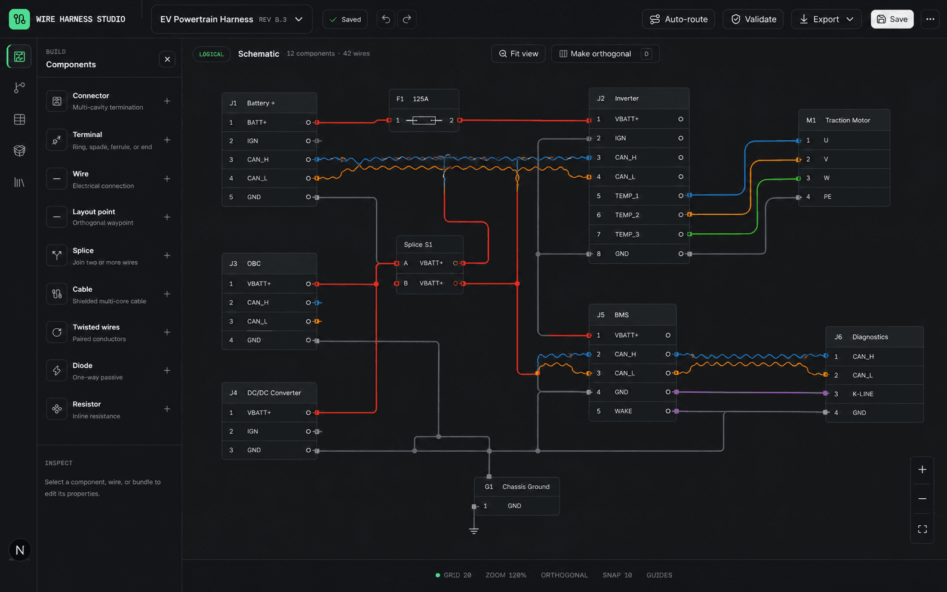Open the table grid sidebar icon
The height and width of the screenshot is (592, 947).
pyautogui.click(x=19, y=119)
